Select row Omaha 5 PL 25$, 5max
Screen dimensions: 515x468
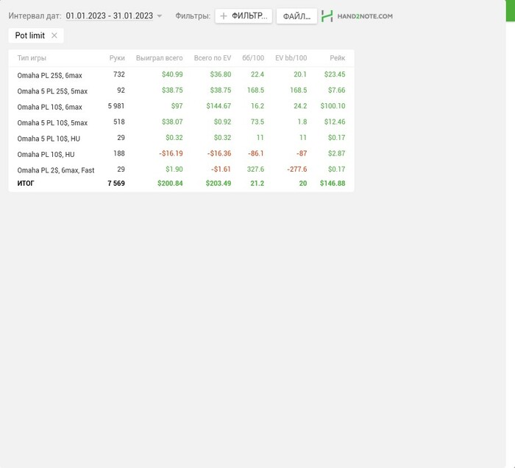tap(181, 91)
